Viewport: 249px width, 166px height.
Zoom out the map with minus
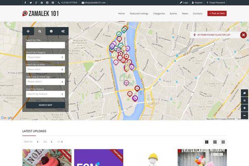(244, 115)
